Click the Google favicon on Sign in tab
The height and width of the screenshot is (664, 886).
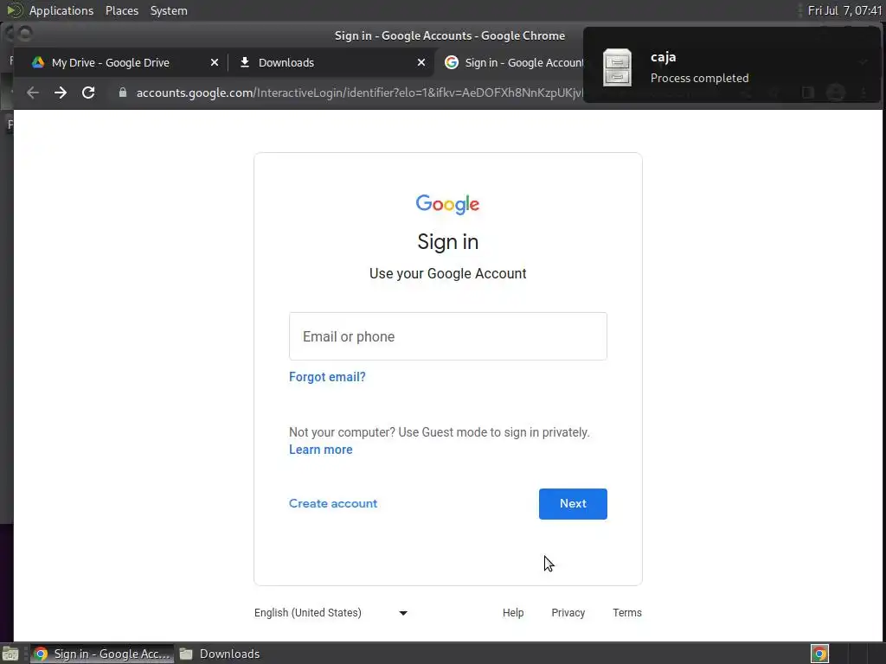click(x=452, y=62)
